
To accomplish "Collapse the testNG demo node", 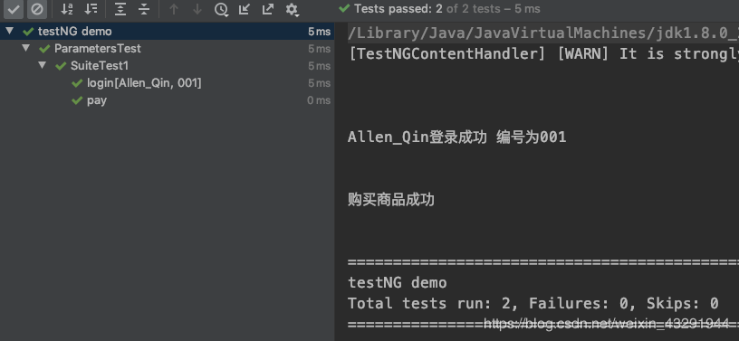I will coord(9,31).
